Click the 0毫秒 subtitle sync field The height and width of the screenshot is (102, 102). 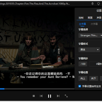(95, 64)
